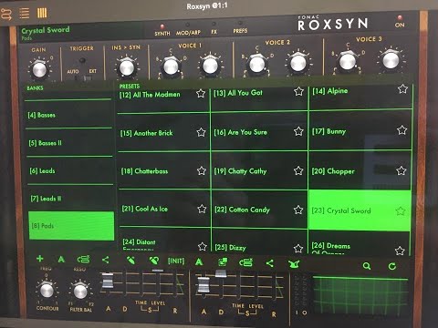Favorite the Chopper preset star

click(401, 170)
